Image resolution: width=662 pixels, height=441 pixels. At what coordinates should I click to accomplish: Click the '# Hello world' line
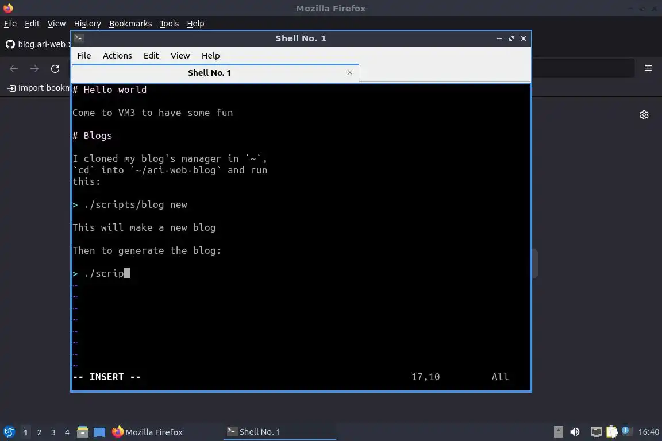pos(110,90)
